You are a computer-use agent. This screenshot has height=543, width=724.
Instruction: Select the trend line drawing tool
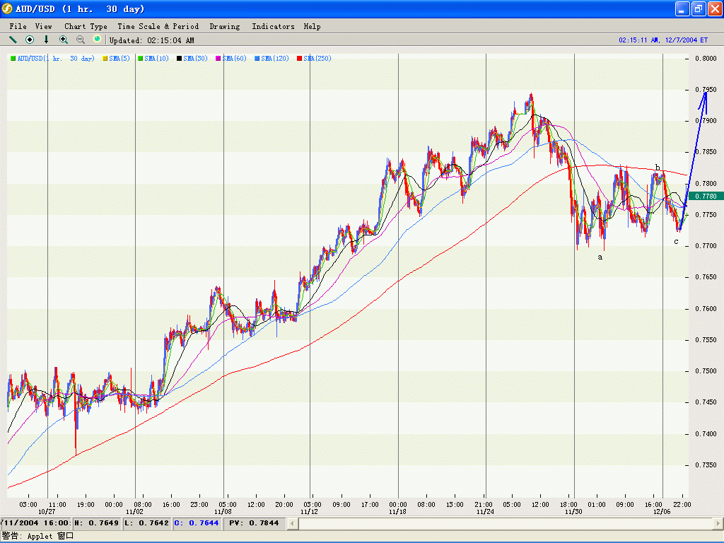pyautogui.click(x=13, y=40)
